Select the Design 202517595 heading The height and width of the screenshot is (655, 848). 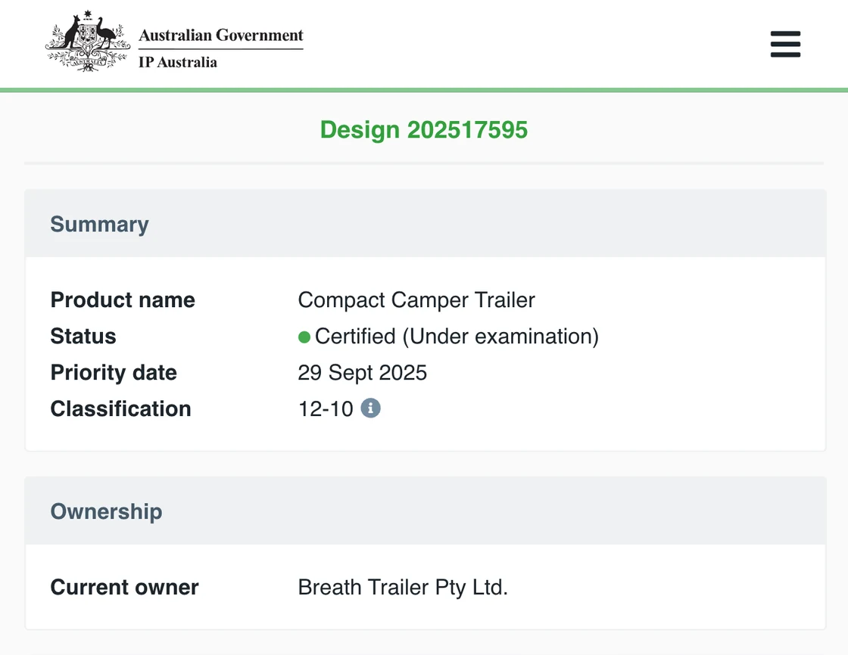423,129
